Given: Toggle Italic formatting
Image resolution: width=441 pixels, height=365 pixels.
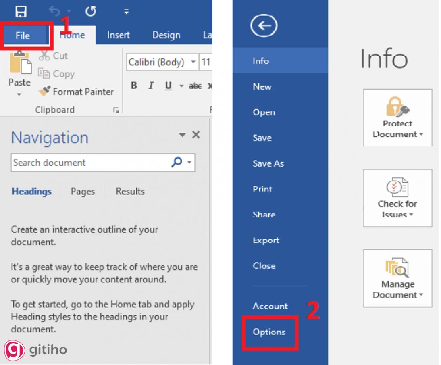Looking at the screenshot, I should click(151, 85).
